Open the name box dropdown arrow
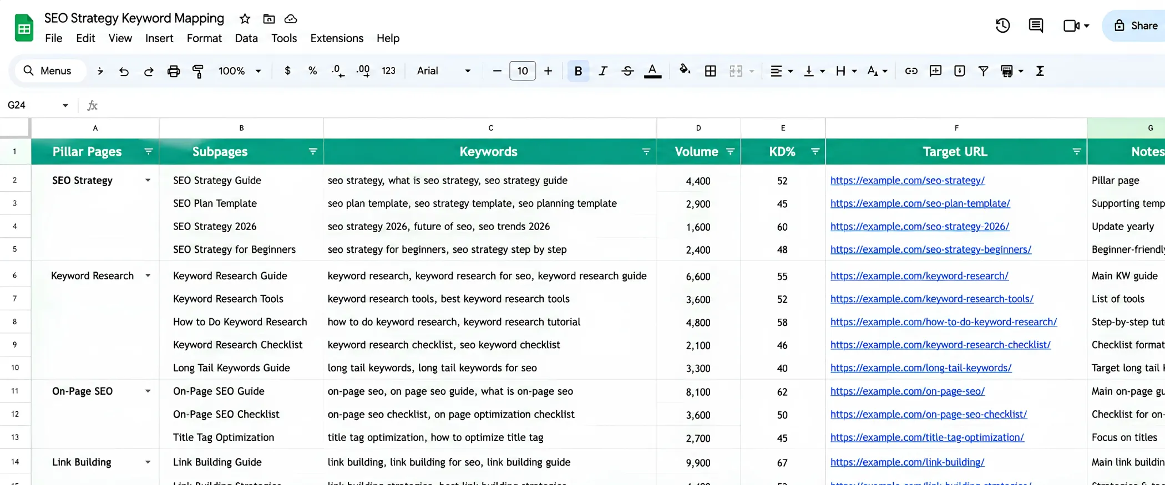This screenshot has height=485, width=1165. coord(65,105)
